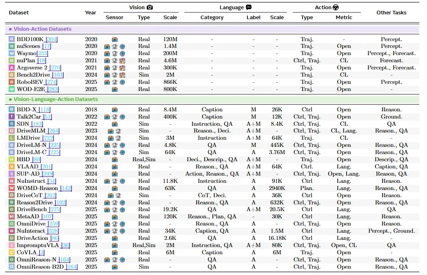Click the 'Plan.' action type cell
Image resolution: width=427 pixels, height=275 pixels.
307,188
